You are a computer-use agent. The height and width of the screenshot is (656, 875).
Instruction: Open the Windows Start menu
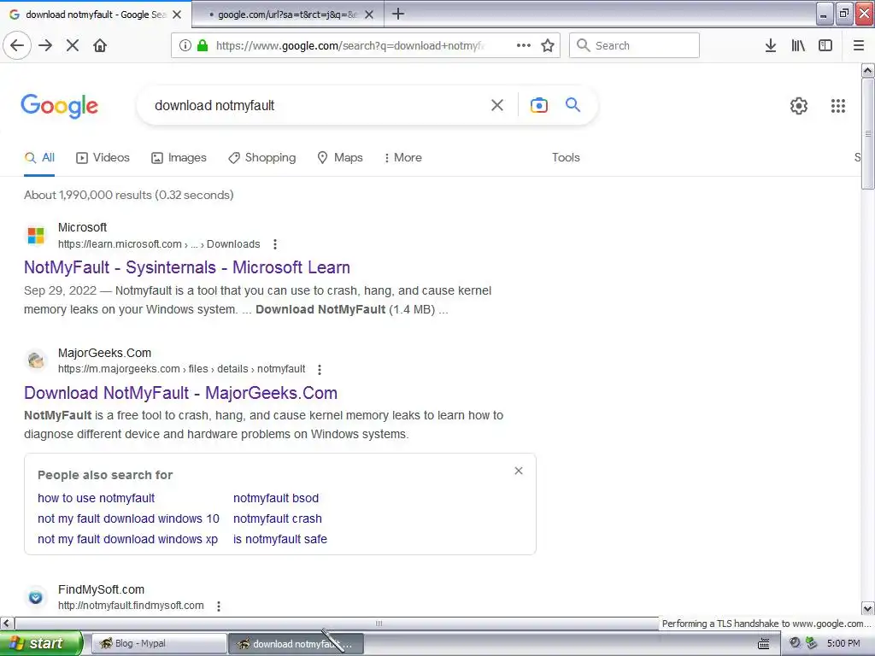click(x=40, y=643)
